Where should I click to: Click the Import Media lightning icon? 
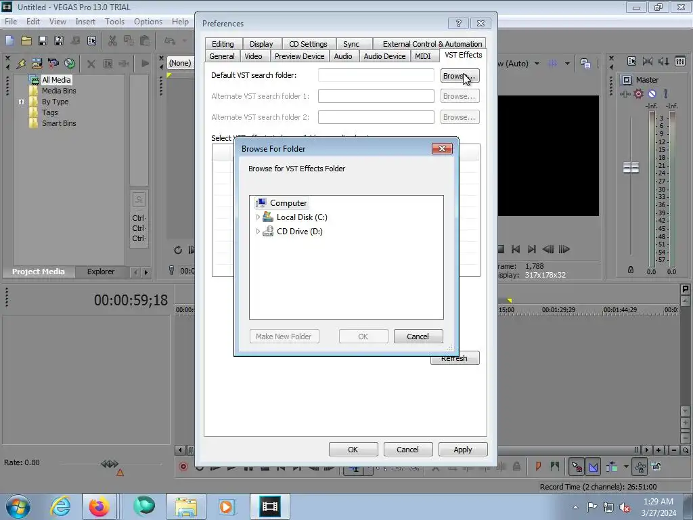pyautogui.click(x=21, y=64)
